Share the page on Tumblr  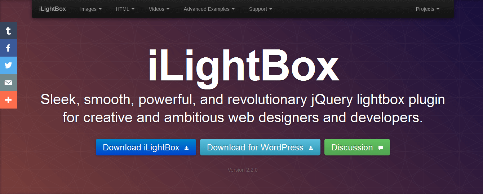click(x=8, y=31)
